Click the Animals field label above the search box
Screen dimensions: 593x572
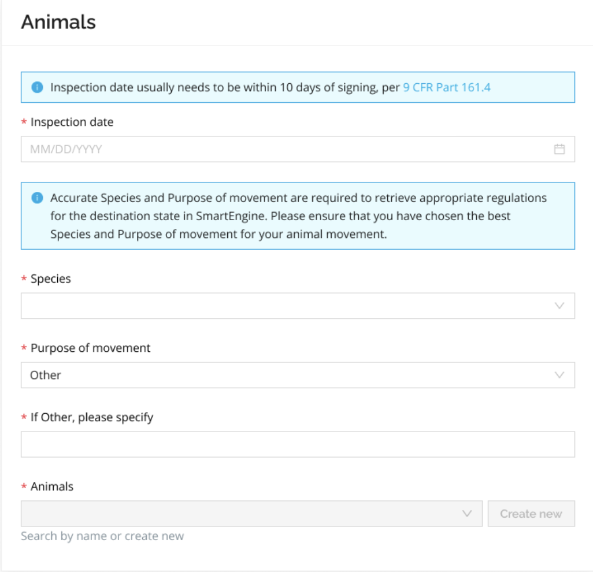52,486
